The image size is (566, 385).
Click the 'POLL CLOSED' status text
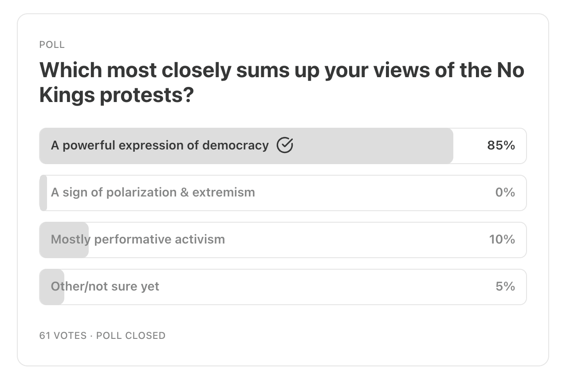pos(131,336)
